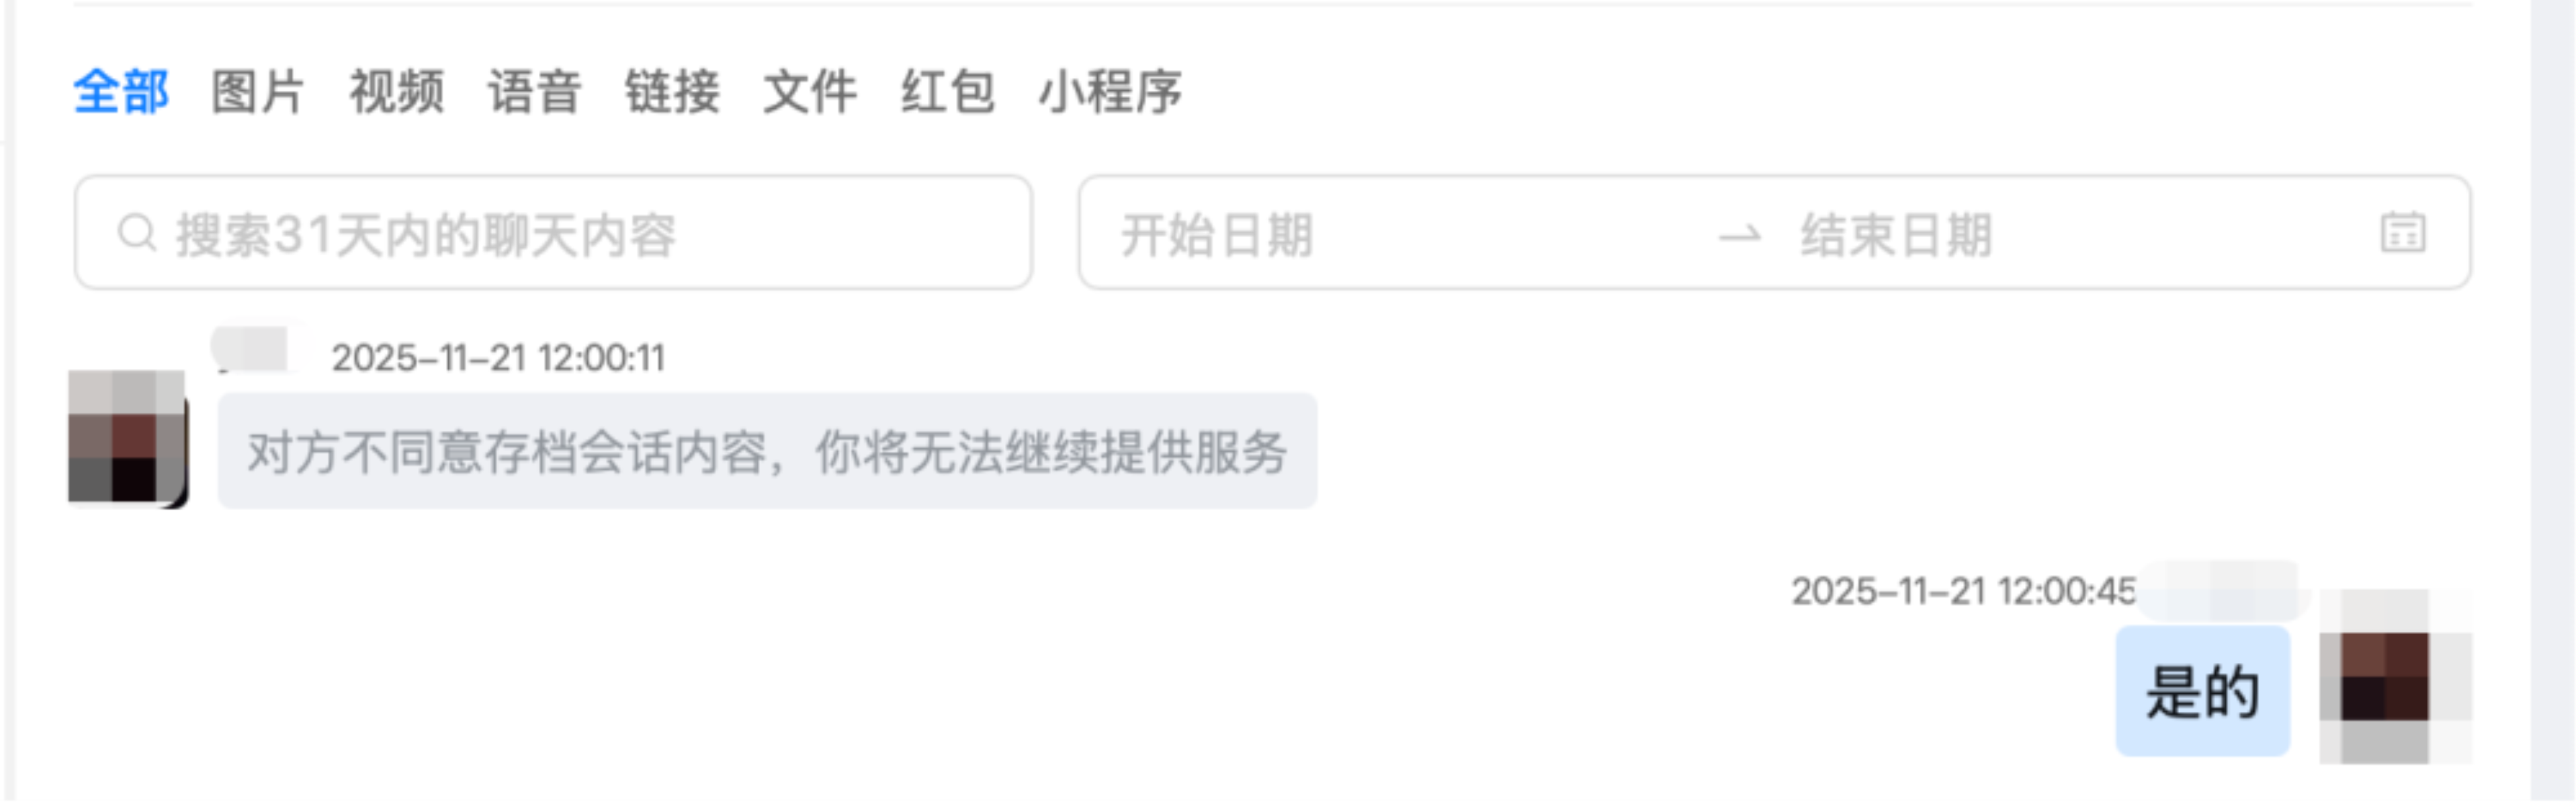Go to the 链接 tab
Viewport: 2576px width, 802px height.
pyautogui.click(x=672, y=92)
